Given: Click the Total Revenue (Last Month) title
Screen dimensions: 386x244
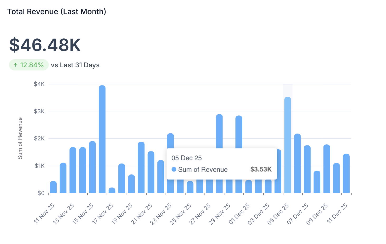Looking at the screenshot, I should coord(56,12).
